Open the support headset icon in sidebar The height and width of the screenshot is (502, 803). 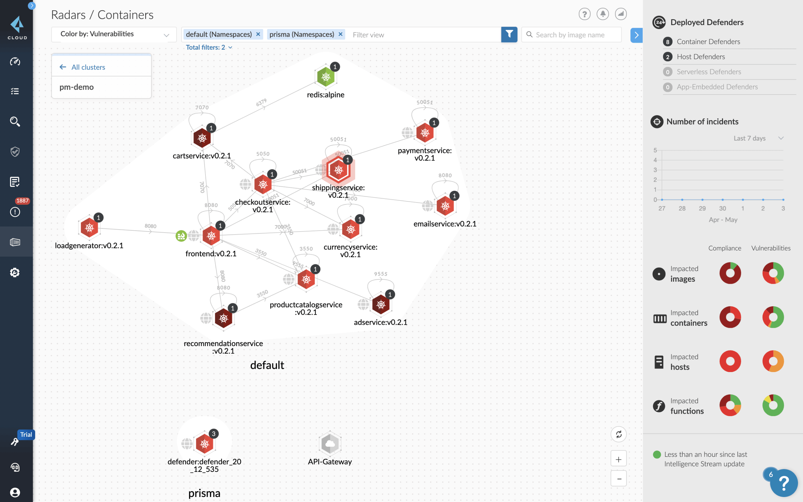tap(15, 467)
